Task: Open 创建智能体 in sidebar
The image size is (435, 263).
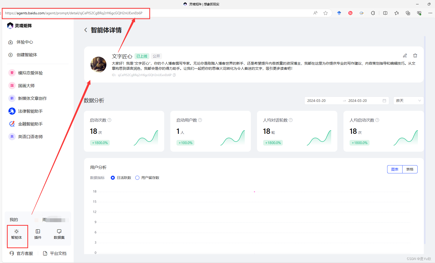Action: (x=27, y=55)
